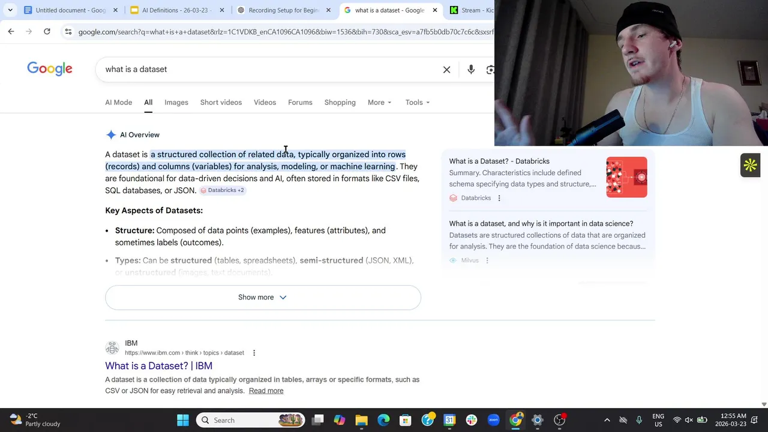The image size is (768, 432).
Task: Open AI Mode search tab
Action: pyautogui.click(x=118, y=102)
